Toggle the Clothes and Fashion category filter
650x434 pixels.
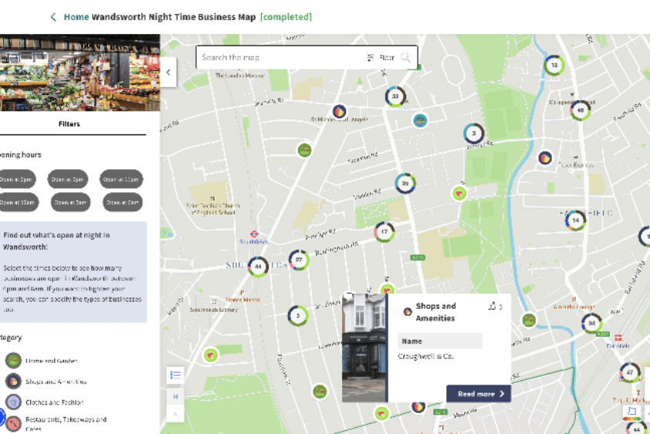point(13,402)
